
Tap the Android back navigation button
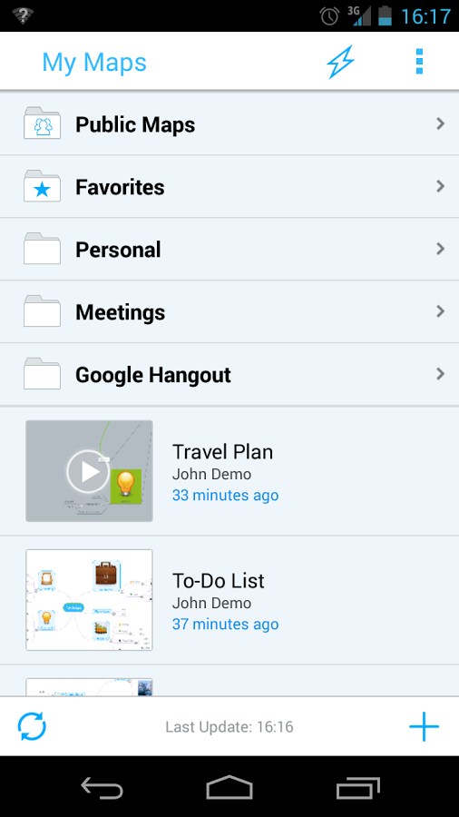(102, 787)
